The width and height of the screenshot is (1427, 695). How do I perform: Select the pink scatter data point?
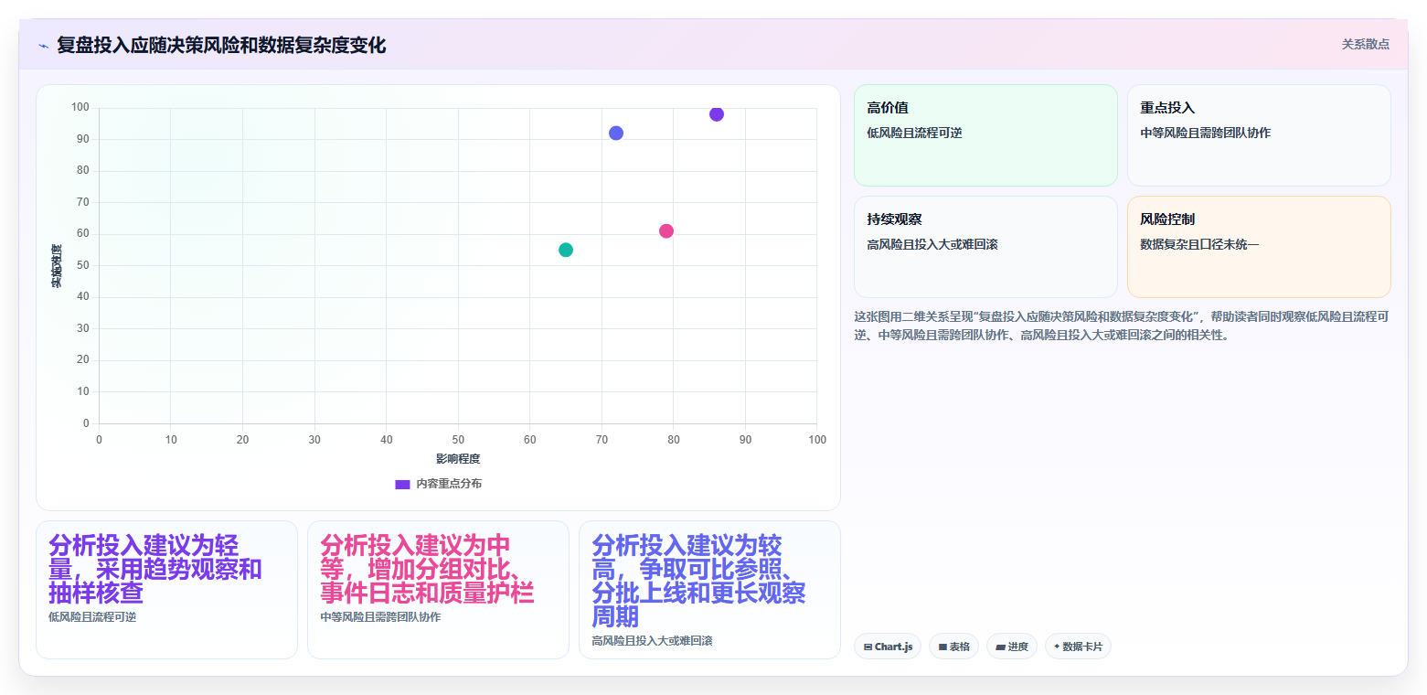click(666, 231)
